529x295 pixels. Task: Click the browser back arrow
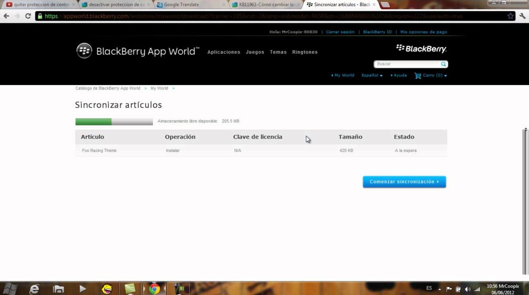pyautogui.click(x=6, y=16)
